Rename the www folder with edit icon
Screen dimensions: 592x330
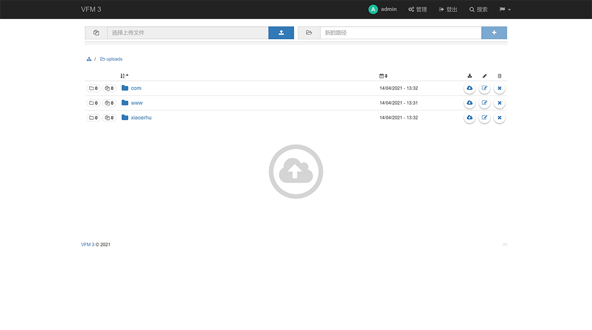(x=484, y=103)
